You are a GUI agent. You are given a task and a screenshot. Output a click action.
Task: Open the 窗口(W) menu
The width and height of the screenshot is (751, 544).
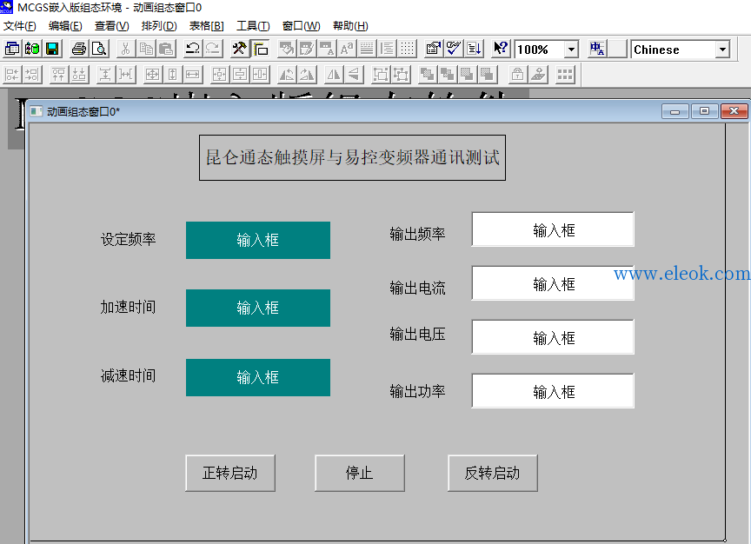302,26
